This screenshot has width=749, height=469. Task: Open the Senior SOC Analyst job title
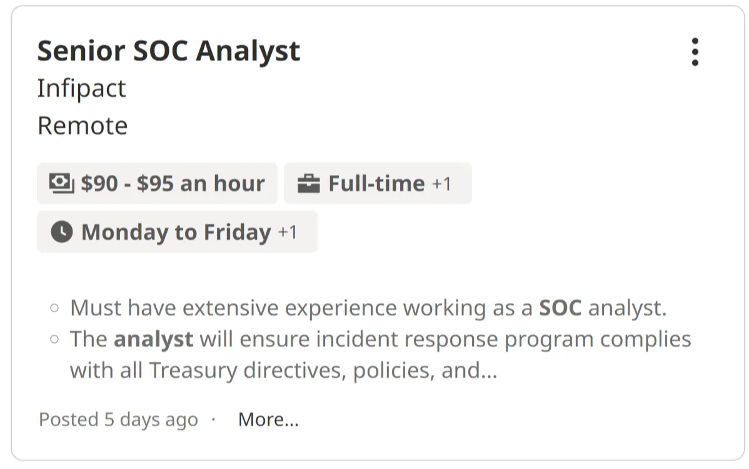(x=168, y=51)
